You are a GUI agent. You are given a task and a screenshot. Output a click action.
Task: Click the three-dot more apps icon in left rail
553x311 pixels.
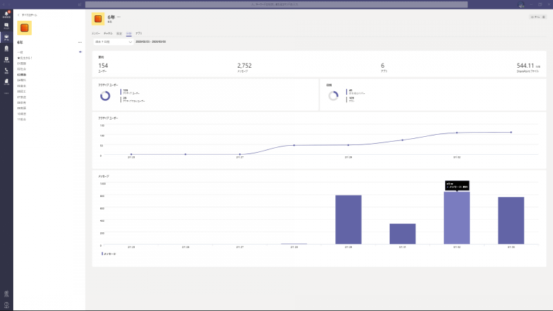click(x=6, y=93)
